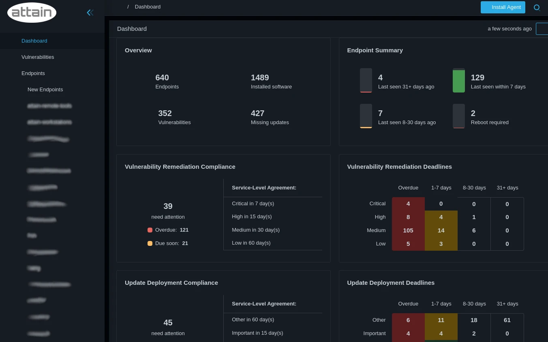The width and height of the screenshot is (548, 342).
Task: Collapse the sidebar with the double-chevron icon
Action: point(90,13)
